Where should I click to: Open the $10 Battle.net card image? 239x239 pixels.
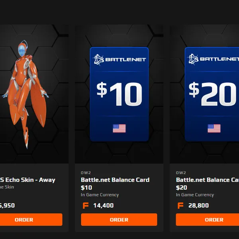[119, 94]
